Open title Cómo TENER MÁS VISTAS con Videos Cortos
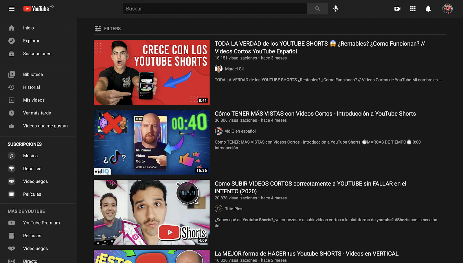This screenshot has height=263, width=463. 315,114
